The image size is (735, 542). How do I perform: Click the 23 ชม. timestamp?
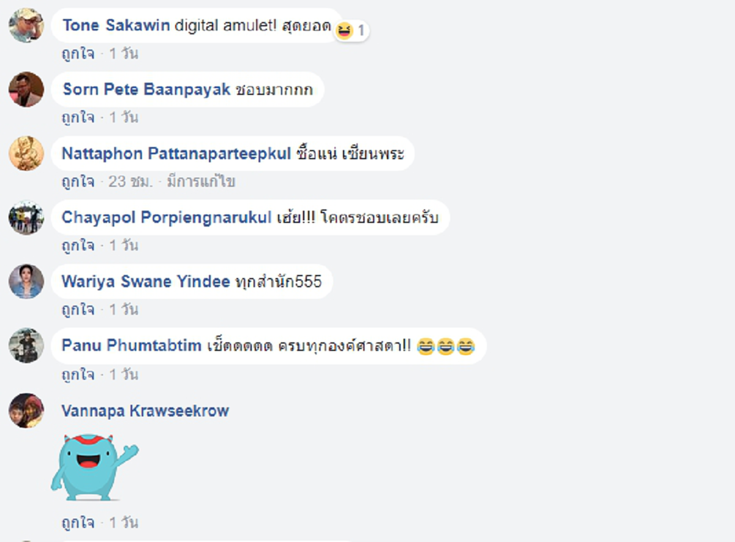(130, 182)
